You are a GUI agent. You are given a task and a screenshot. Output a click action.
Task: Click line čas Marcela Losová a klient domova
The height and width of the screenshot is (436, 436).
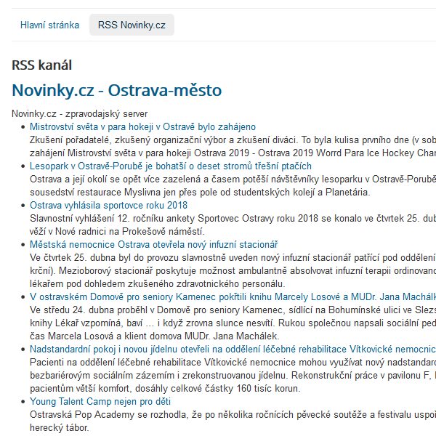[x=155, y=336]
